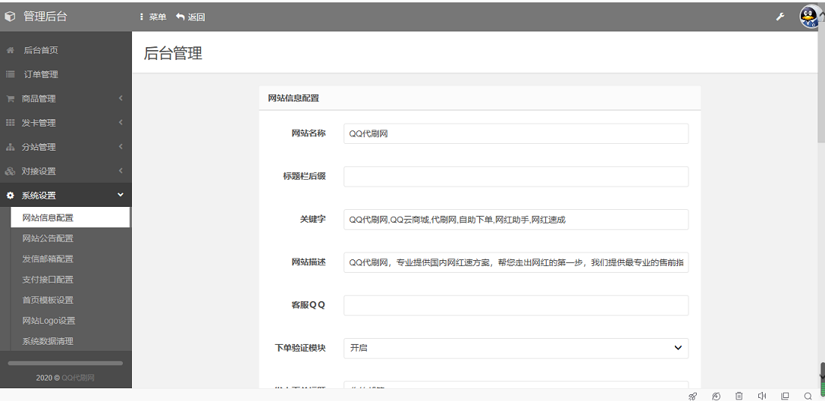Open 支付接口配置 settings page
This screenshot has height=401, width=825.
pos(48,280)
